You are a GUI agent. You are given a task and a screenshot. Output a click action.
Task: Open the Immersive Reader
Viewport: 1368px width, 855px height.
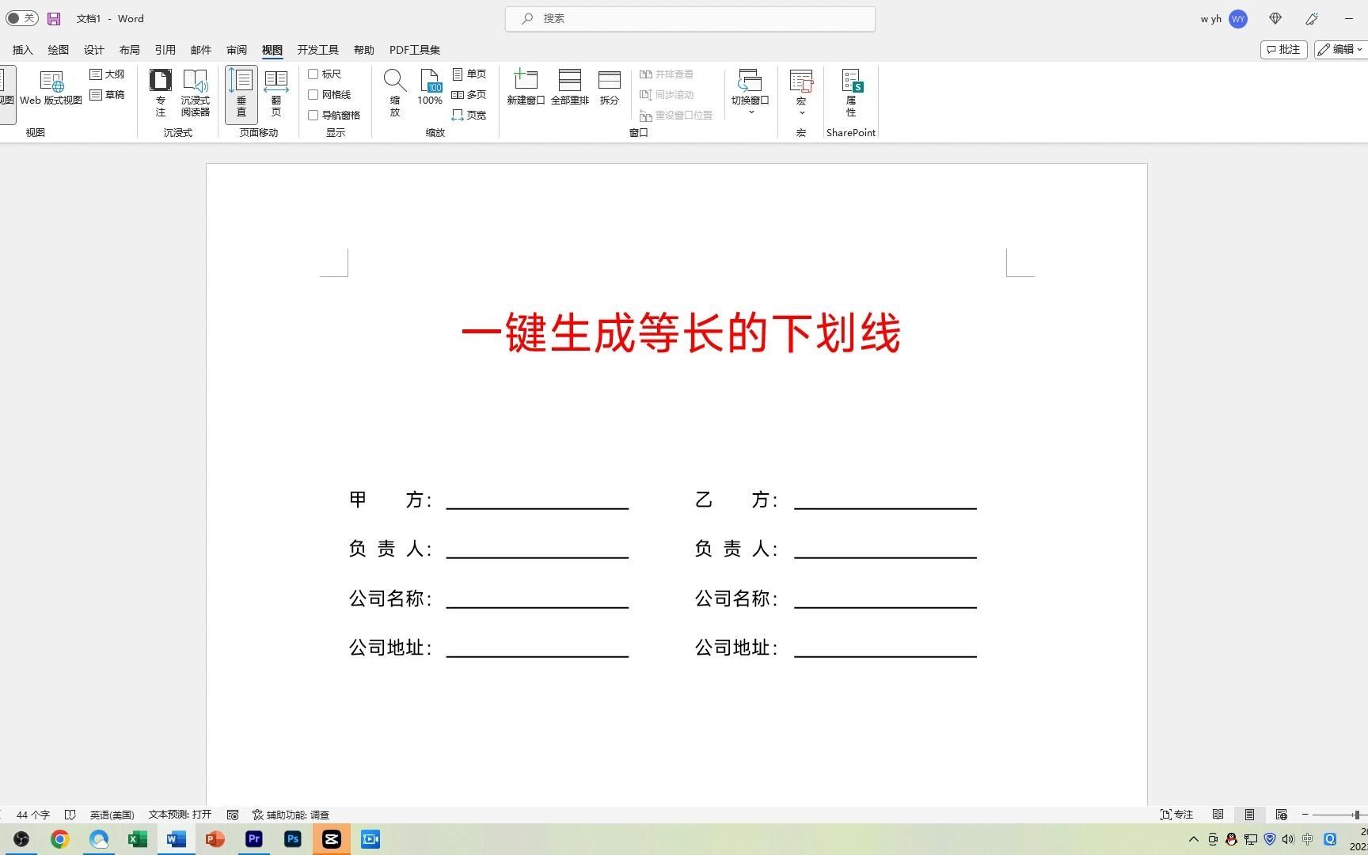click(x=196, y=93)
